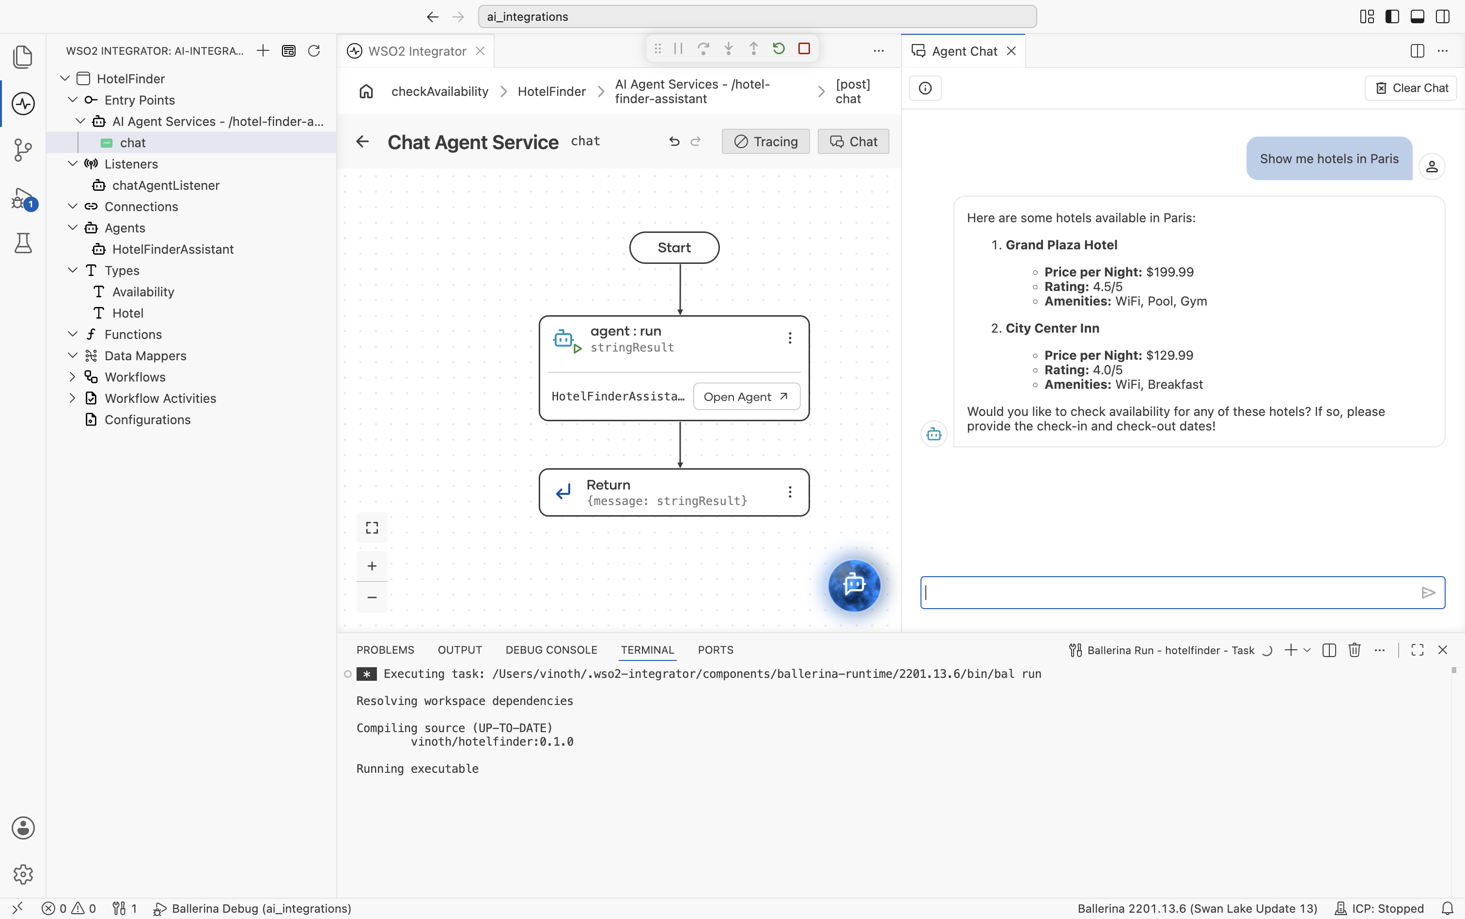Click debug Step Into
Image resolution: width=1465 pixels, height=919 pixels.
pyautogui.click(x=729, y=48)
